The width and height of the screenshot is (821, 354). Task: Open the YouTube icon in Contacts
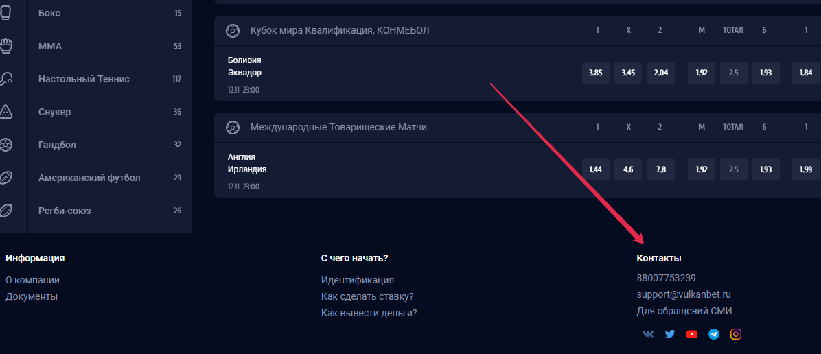click(692, 334)
